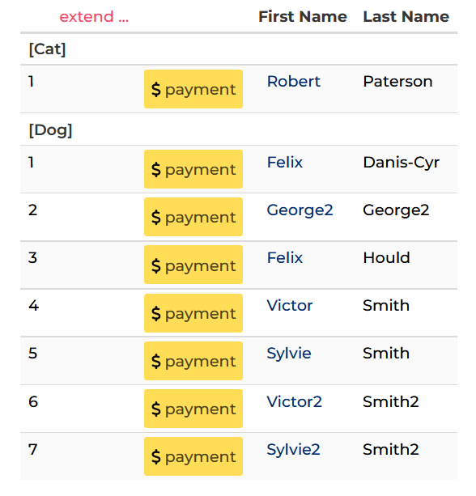The height and width of the screenshot is (496, 476).
Task: Click payment button for Victor2 Smith2
Action: [193, 409]
